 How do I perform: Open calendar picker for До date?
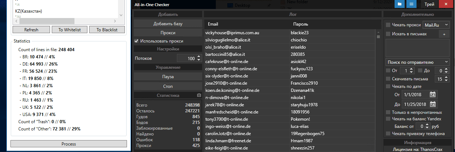click(x=432, y=104)
